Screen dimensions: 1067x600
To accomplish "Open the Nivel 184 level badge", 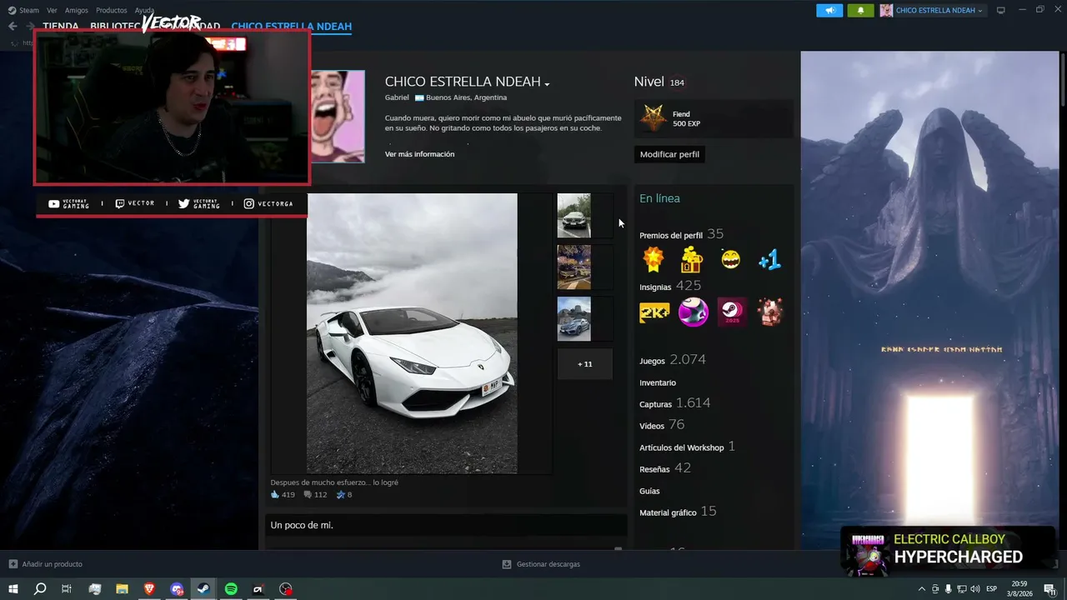I will 677,82.
